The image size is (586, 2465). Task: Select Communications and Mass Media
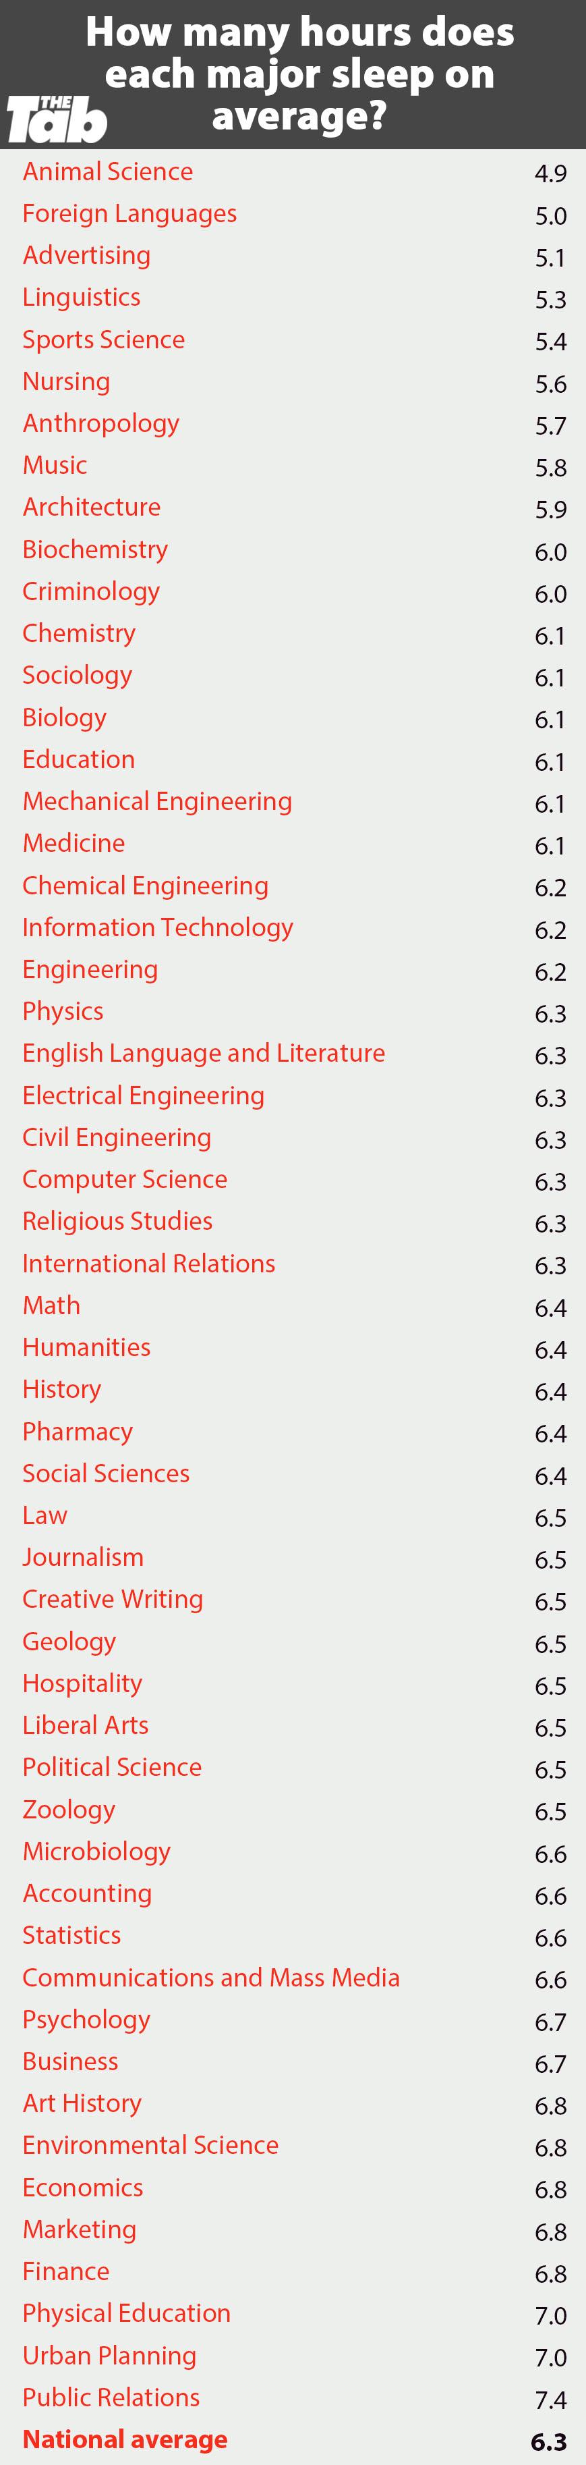pyautogui.click(x=211, y=1978)
